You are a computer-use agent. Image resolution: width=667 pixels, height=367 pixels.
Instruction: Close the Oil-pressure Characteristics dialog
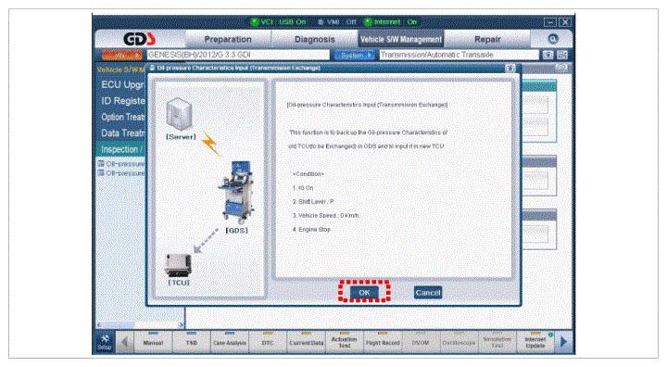510,69
